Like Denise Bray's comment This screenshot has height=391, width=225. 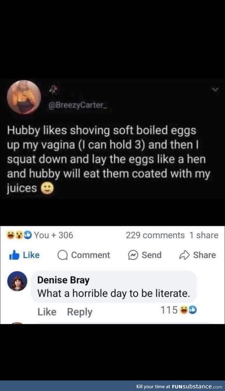point(47,312)
